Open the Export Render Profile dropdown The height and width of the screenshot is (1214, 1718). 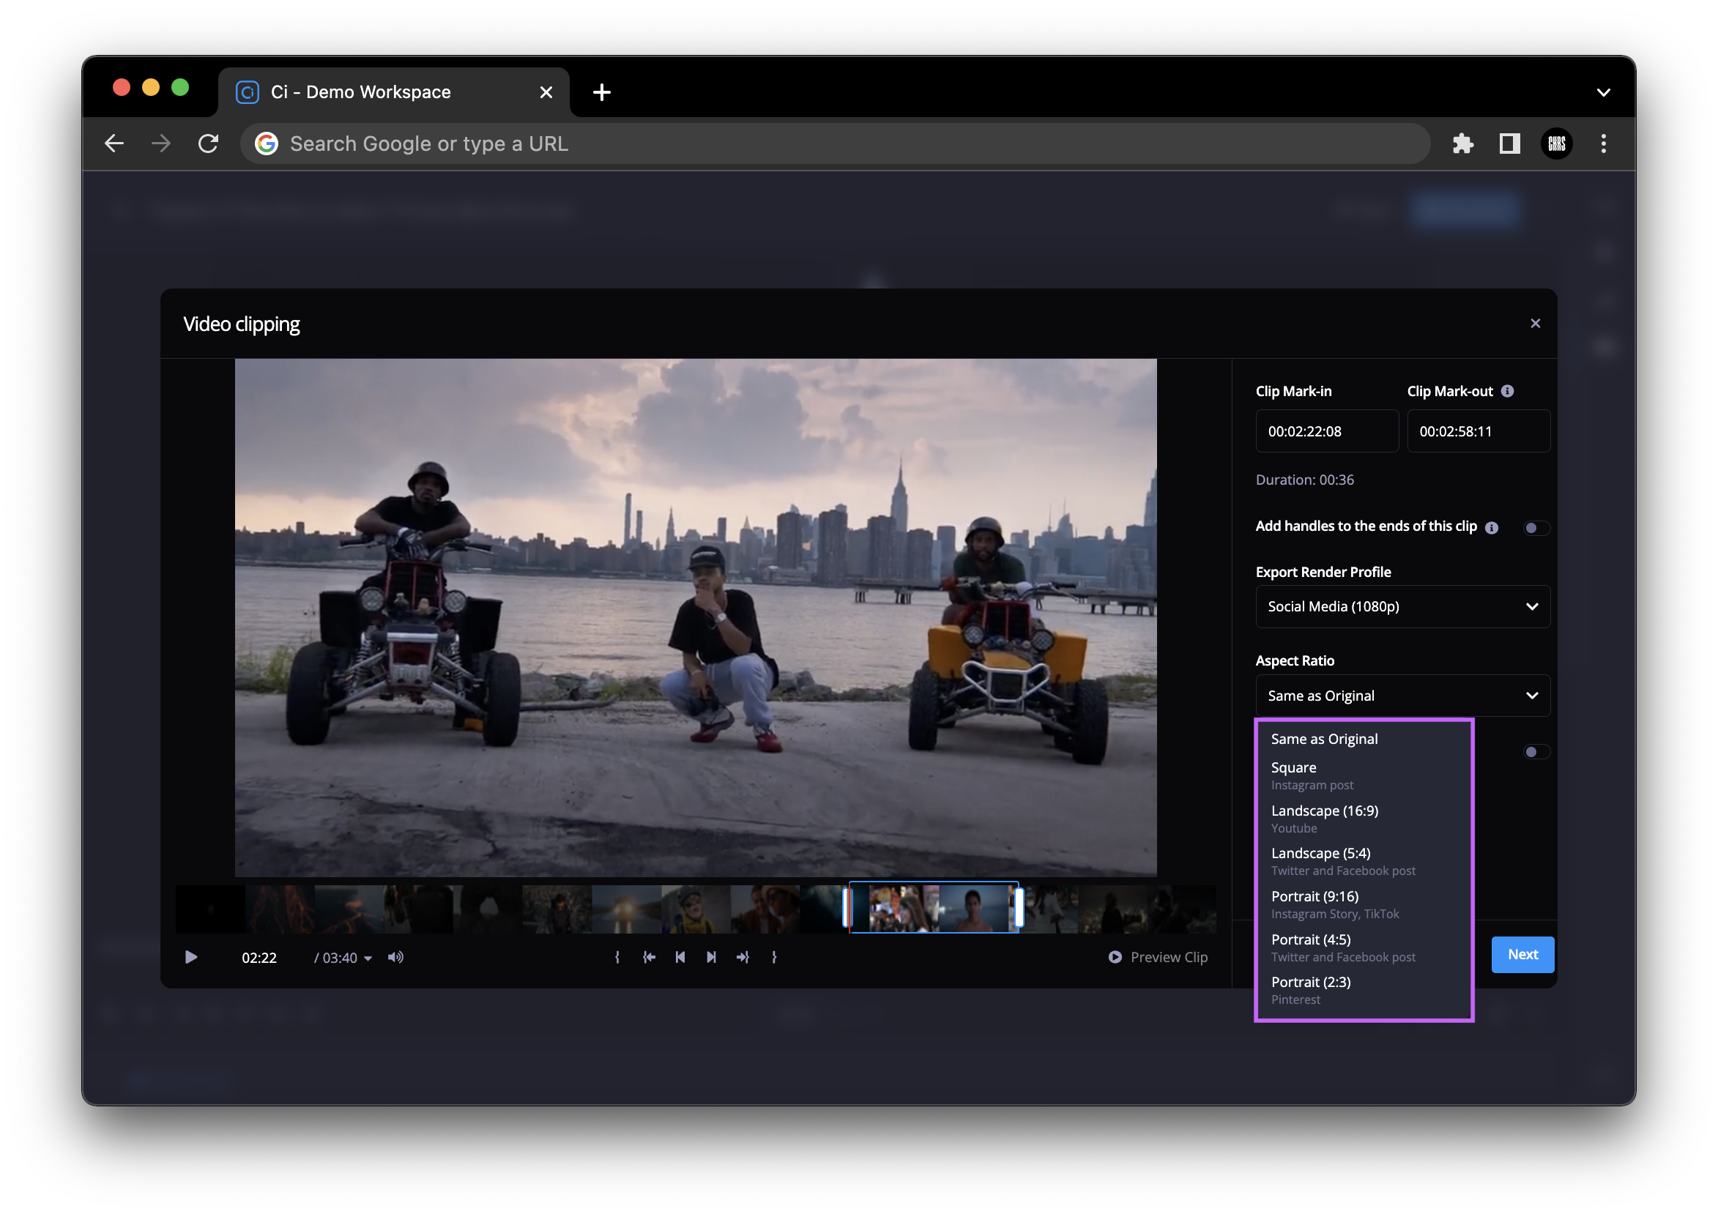click(x=1402, y=606)
